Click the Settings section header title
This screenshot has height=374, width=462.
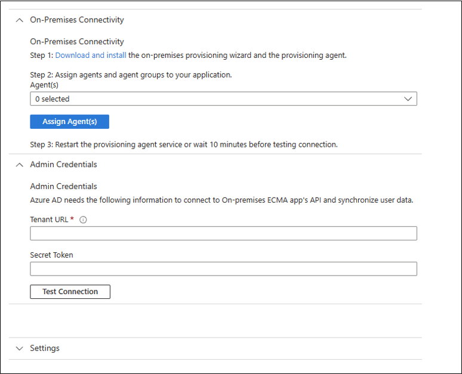point(45,348)
